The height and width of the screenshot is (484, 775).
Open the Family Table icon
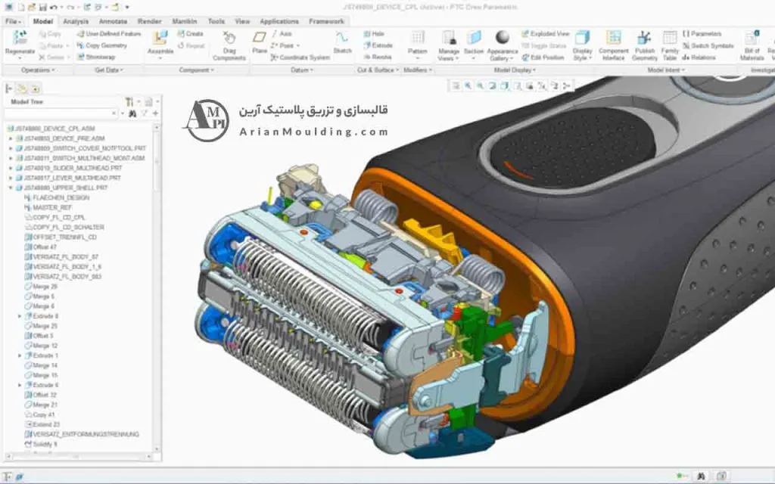[x=670, y=41]
